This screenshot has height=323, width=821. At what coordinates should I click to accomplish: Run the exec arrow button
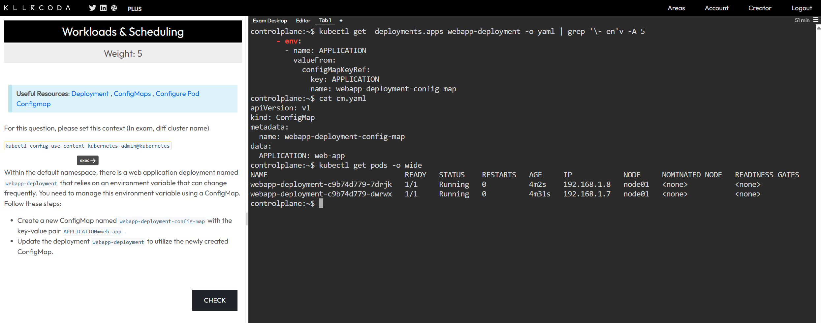[x=88, y=161]
